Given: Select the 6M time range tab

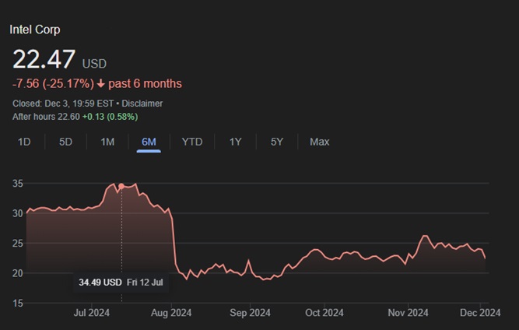Looking at the screenshot, I should tap(149, 142).
